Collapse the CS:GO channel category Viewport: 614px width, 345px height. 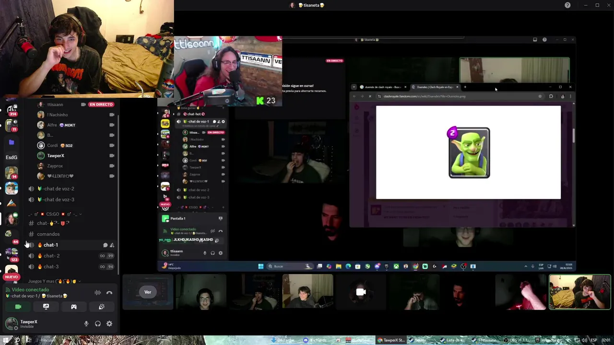(55, 214)
